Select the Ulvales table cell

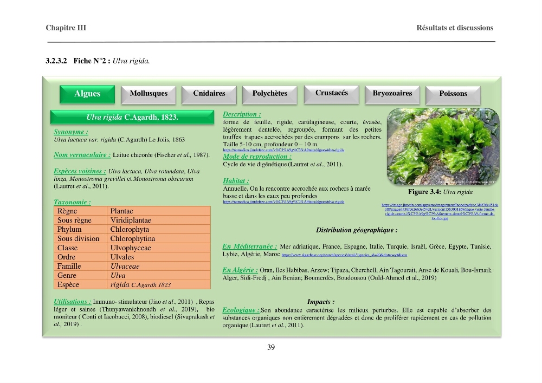(x=159, y=257)
